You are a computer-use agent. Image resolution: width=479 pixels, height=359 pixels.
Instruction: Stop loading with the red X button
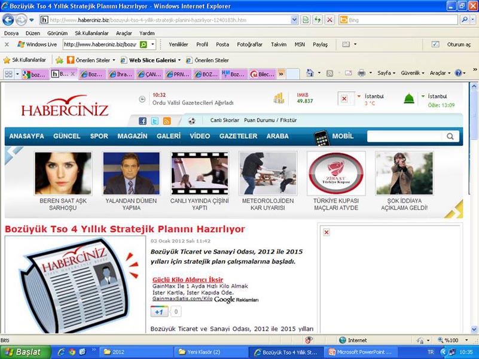pos(329,20)
